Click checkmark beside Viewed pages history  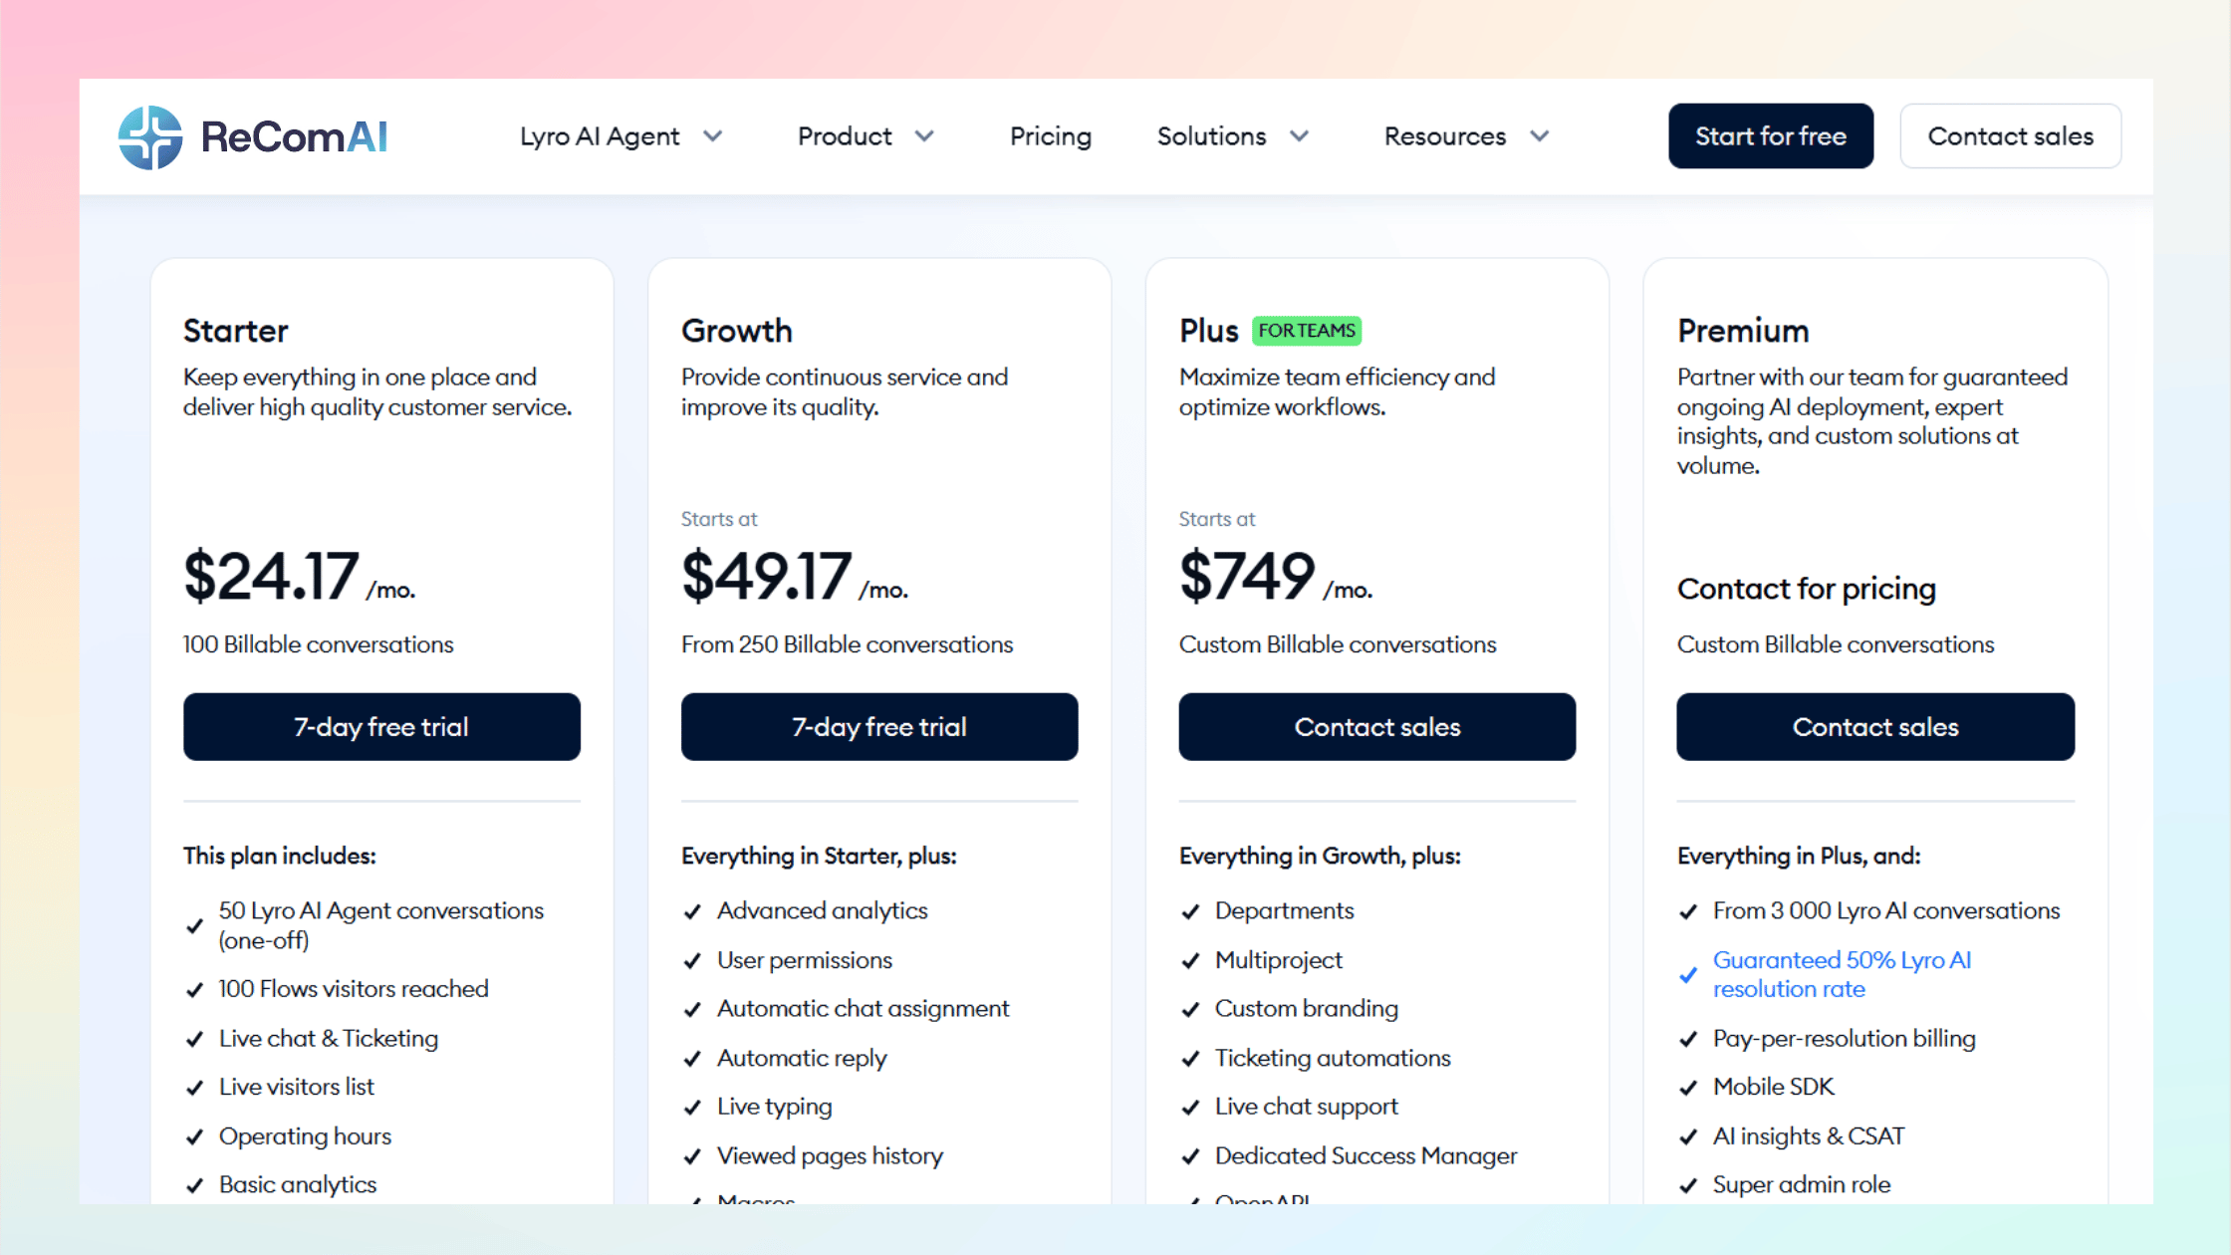(x=693, y=1156)
